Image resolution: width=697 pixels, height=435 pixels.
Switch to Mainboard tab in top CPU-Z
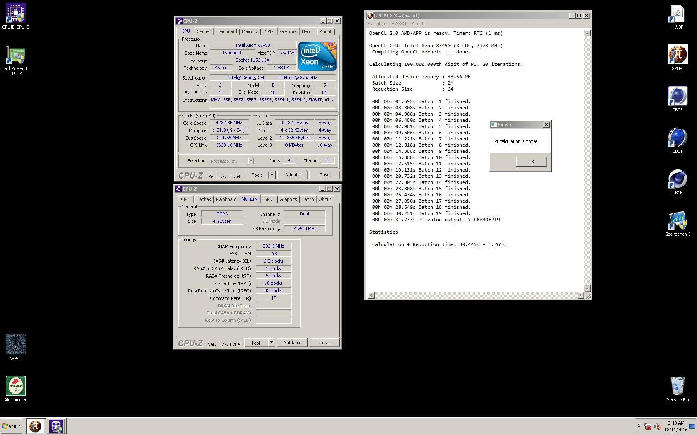pos(227,31)
